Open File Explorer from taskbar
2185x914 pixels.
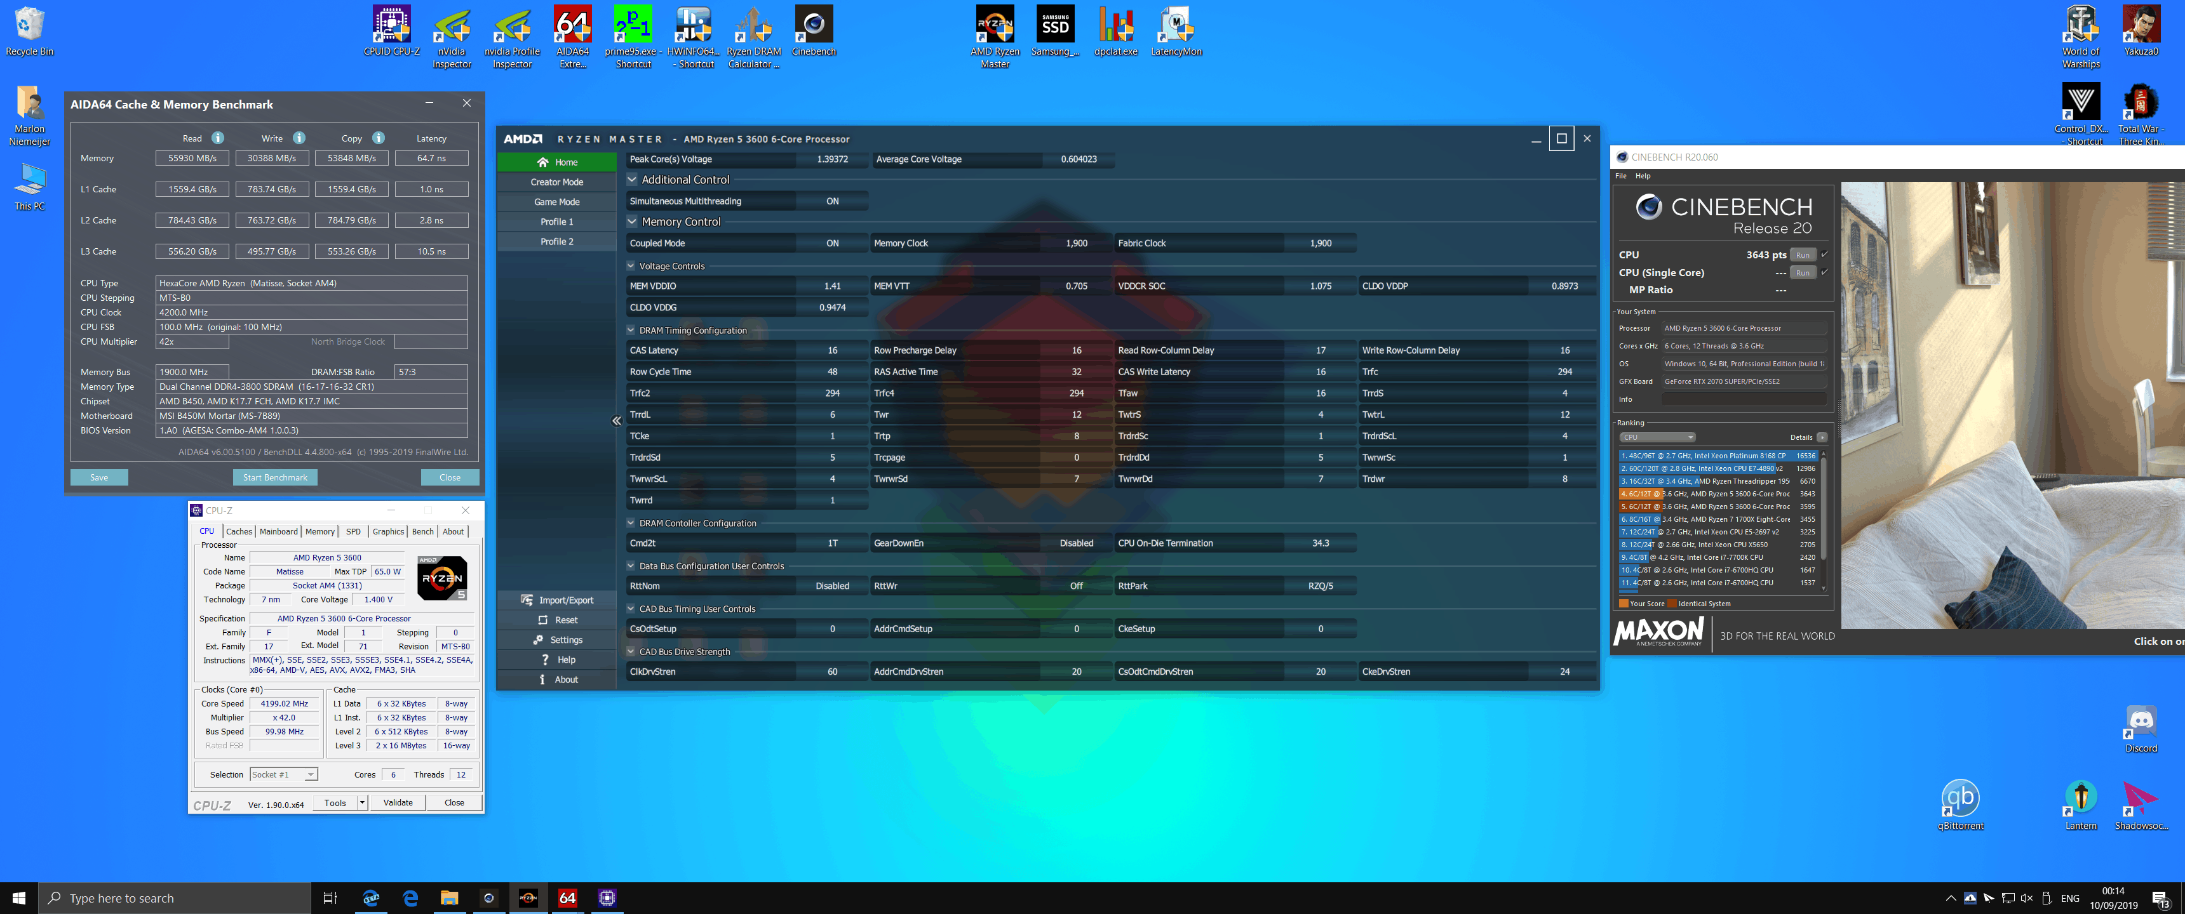[448, 898]
